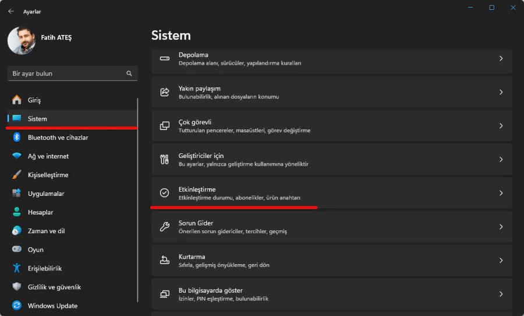Click the Bluetooth icon in sidebar
Image resolution: width=524 pixels, height=316 pixels.
point(17,137)
